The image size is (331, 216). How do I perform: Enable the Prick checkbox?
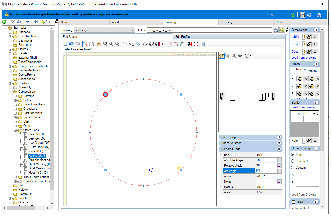294,202
